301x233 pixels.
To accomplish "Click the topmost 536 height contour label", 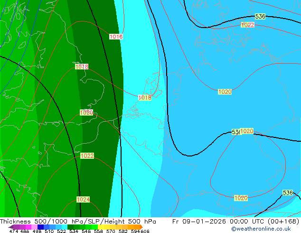I will [260, 16].
